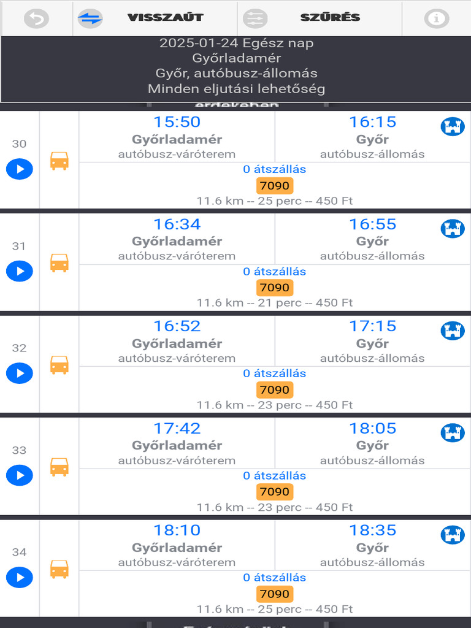Open the 17:42 departure time entry
471x628 pixels.
click(177, 428)
